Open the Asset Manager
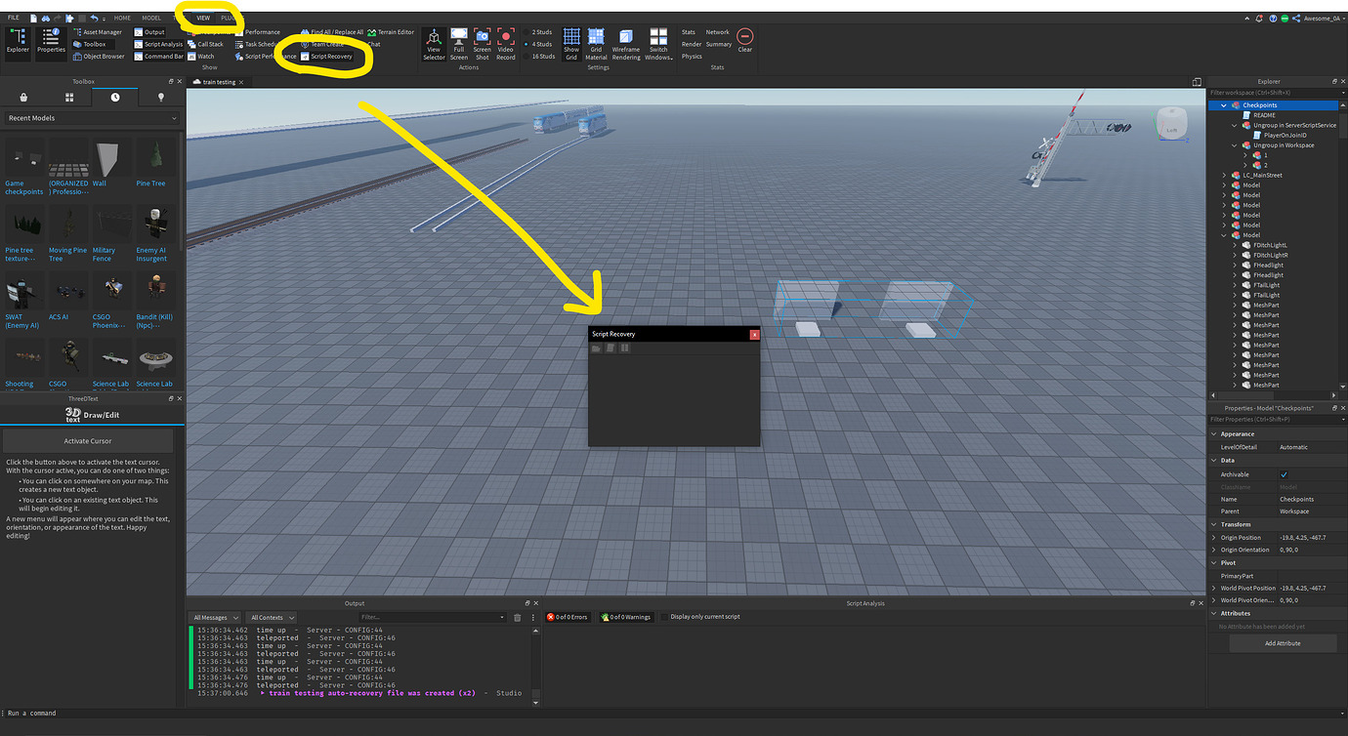The height and width of the screenshot is (736, 1348). tap(105, 31)
